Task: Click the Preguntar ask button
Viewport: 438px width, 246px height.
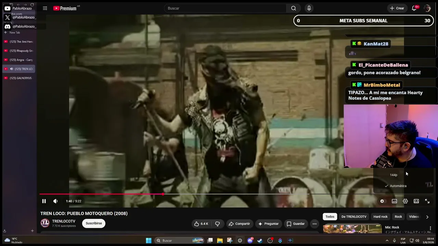Action: [x=268, y=224]
